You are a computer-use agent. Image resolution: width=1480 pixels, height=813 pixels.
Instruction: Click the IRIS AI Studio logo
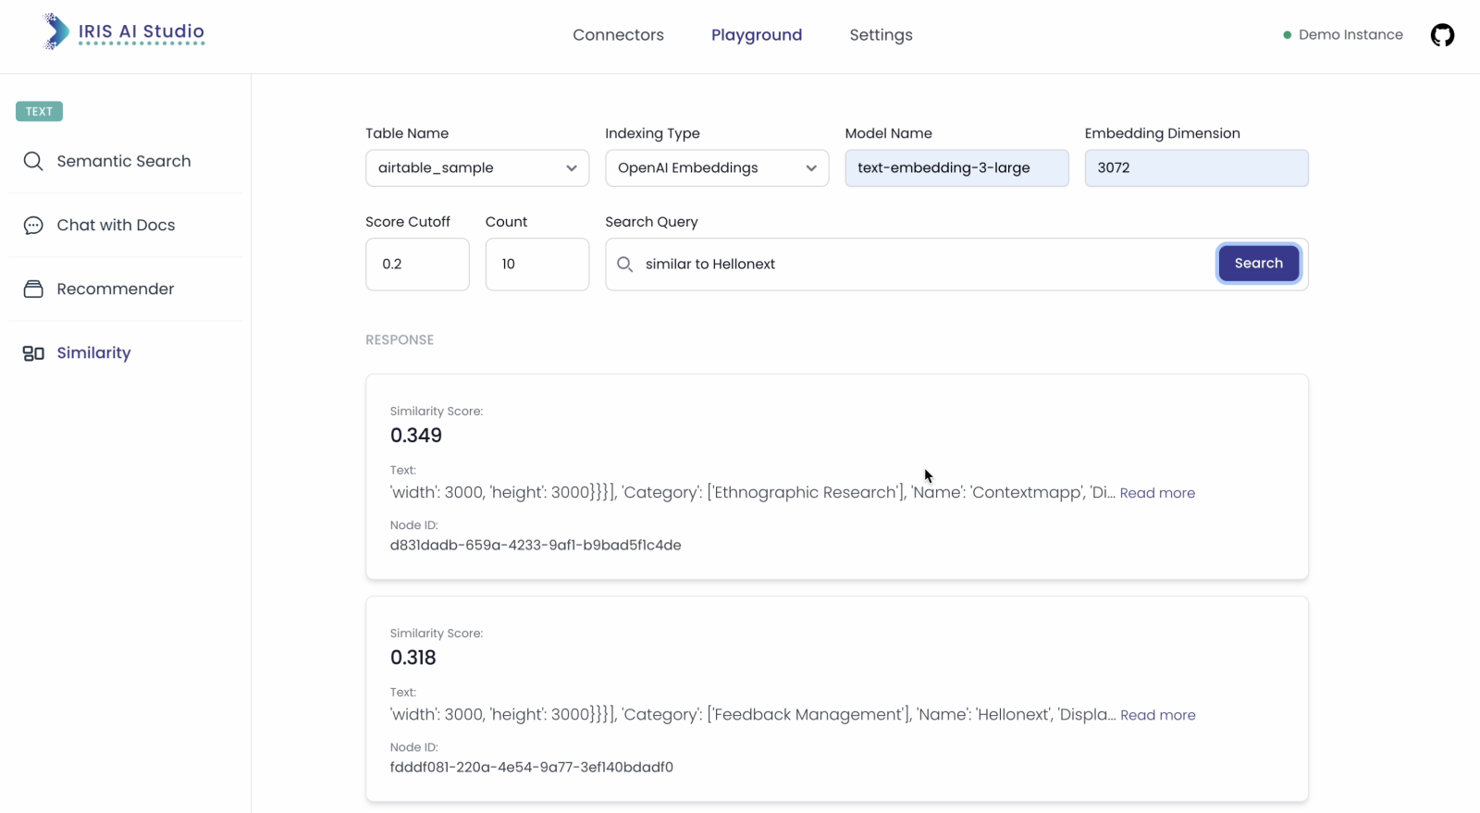tap(124, 32)
